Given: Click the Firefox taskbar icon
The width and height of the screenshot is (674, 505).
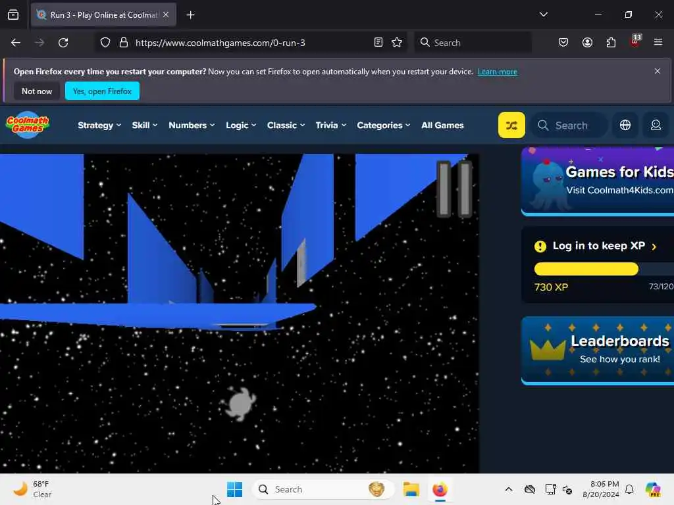Looking at the screenshot, I should [440, 489].
